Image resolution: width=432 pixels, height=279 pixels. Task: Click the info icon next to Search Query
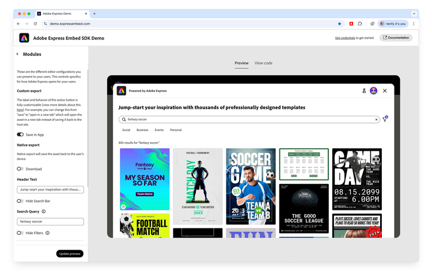tap(44, 211)
